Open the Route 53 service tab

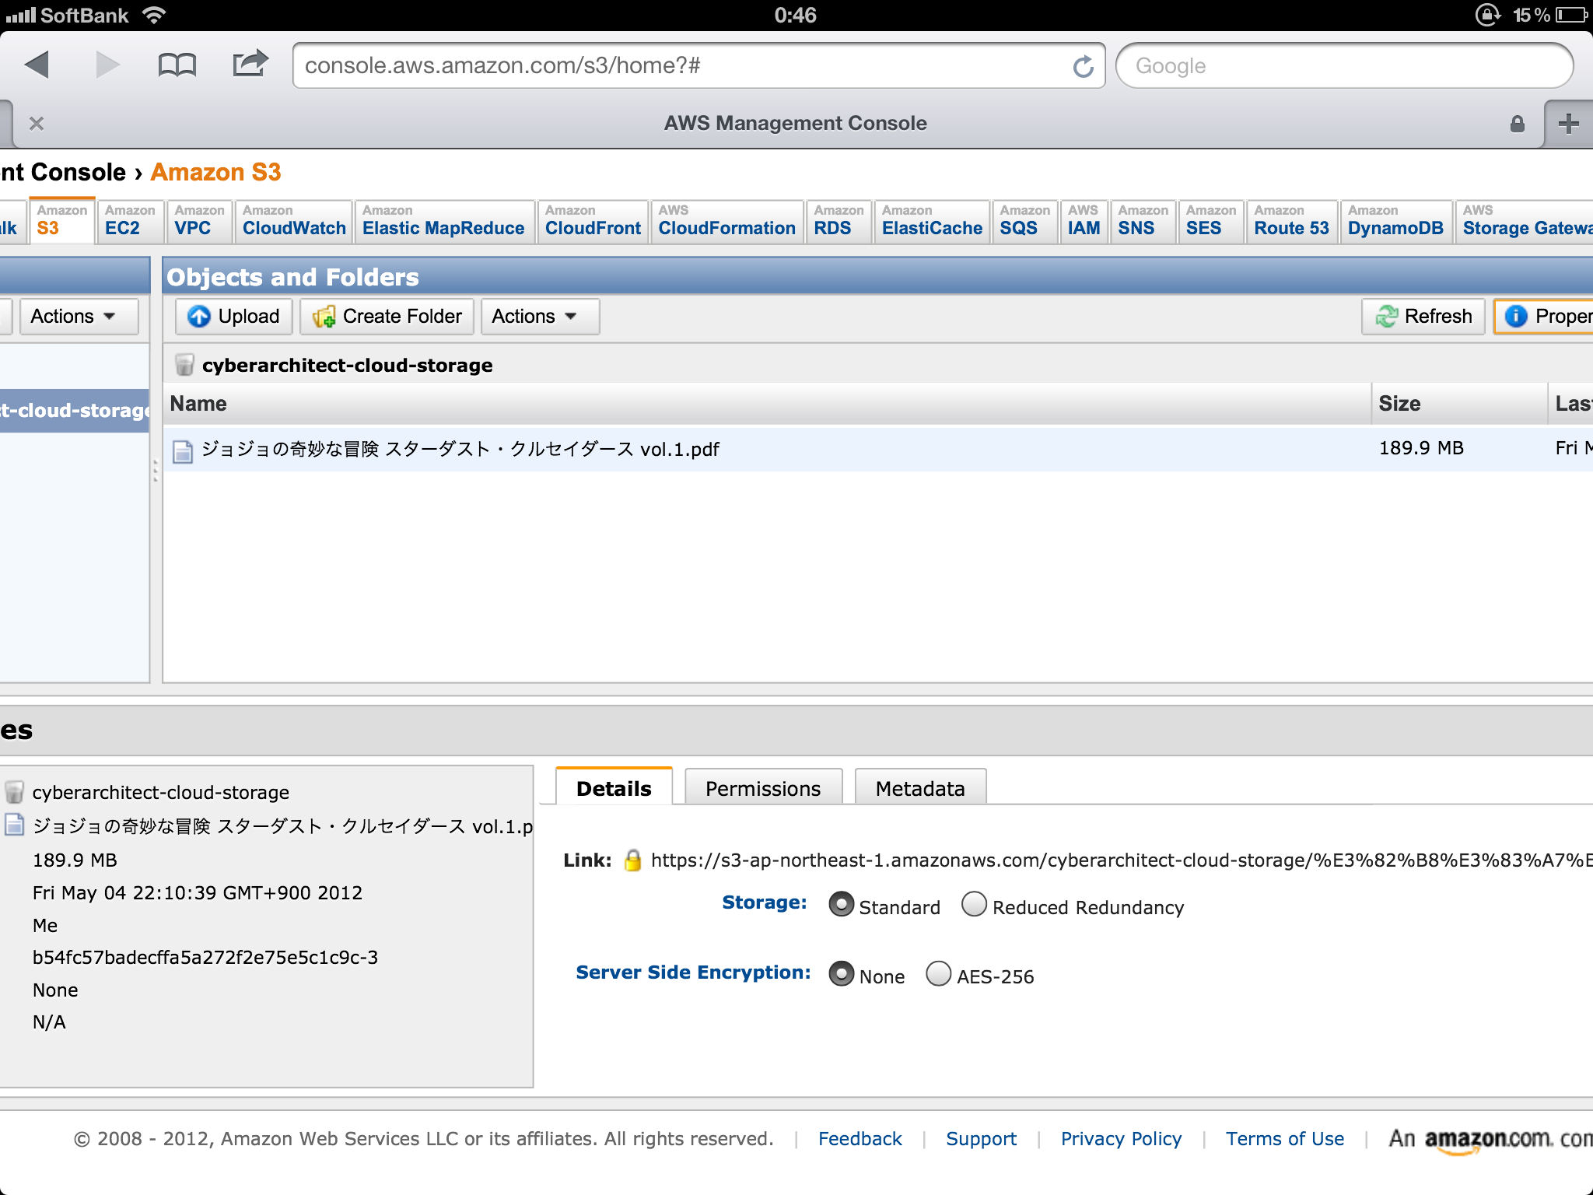(x=1291, y=221)
